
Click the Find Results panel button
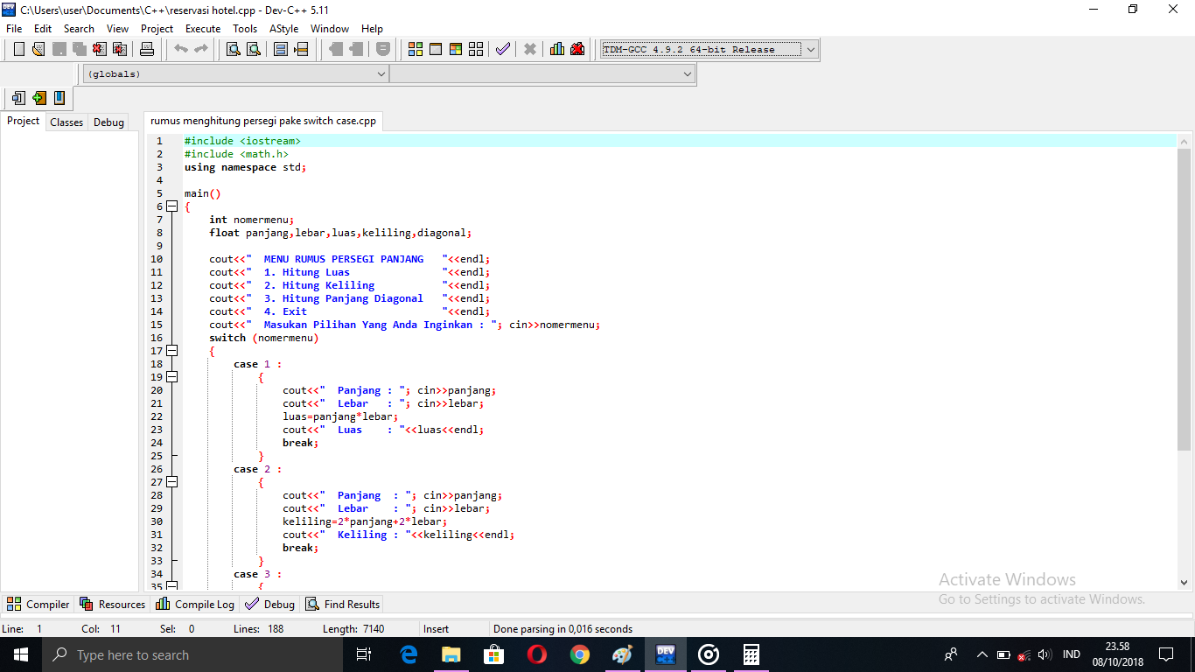[x=342, y=604]
